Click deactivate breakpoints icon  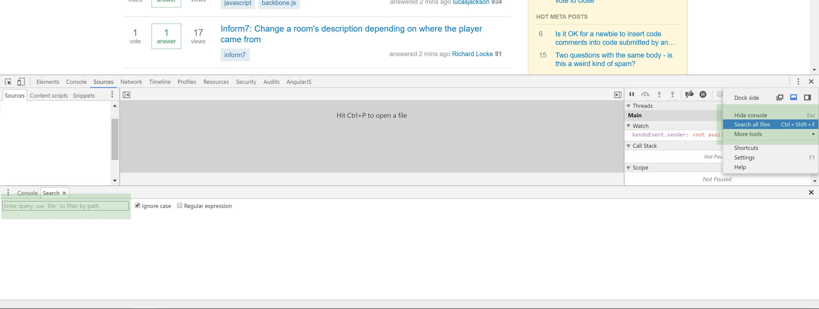click(689, 94)
